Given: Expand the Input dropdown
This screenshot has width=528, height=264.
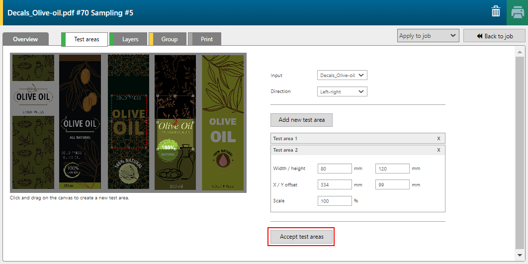Looking at the screenshot, I should click(342, 76).
